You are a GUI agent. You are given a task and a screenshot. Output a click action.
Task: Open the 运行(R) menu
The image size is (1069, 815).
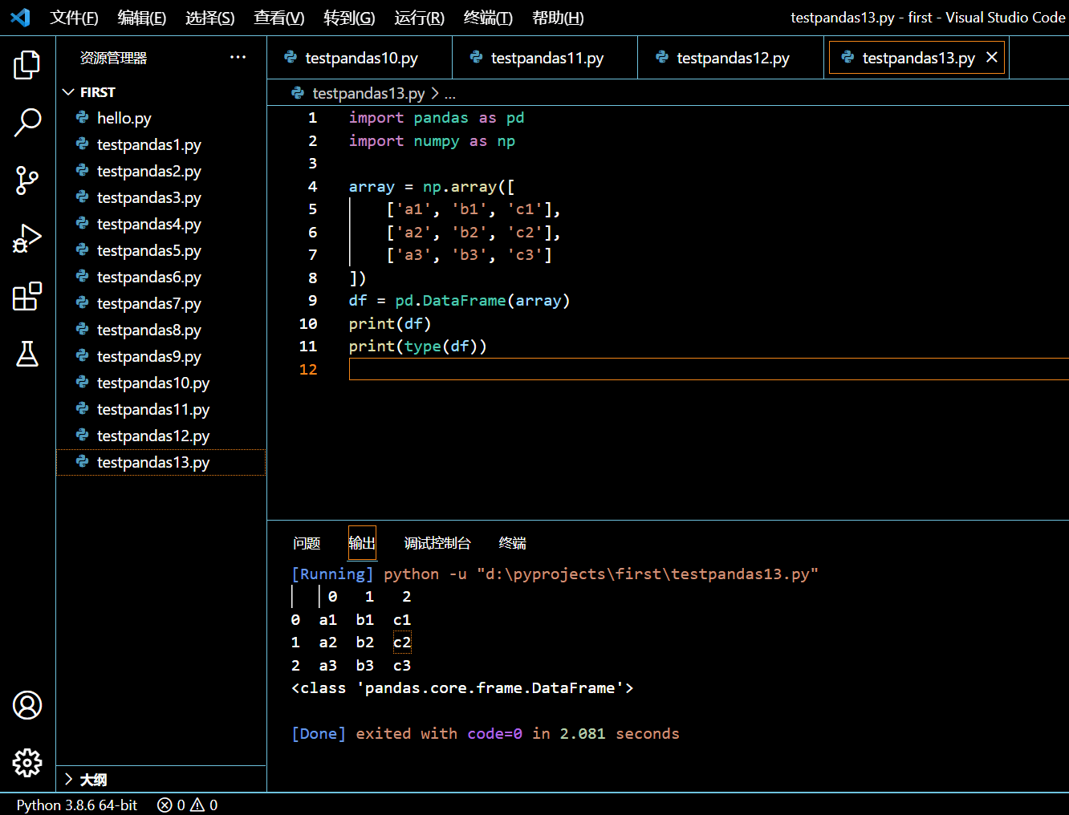pyautogui.click(x=420, y=18)
